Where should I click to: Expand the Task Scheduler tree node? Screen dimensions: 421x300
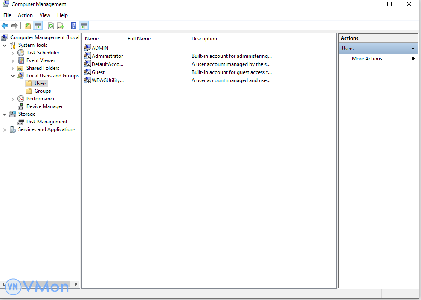tap(12, 53)
